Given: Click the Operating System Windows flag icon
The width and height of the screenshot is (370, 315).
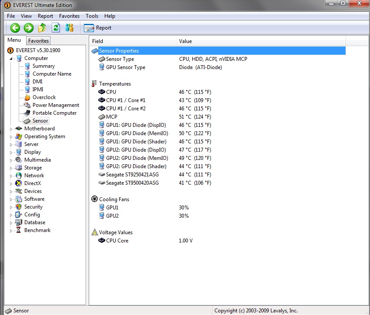Looking at the screenshot, I should [x=19, y=136].
